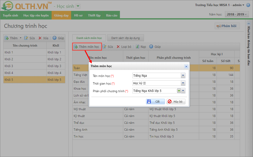This screenshot has height=157, width=253.
Task: Select the Khối 5 program row
Action: tap(34, 80)
